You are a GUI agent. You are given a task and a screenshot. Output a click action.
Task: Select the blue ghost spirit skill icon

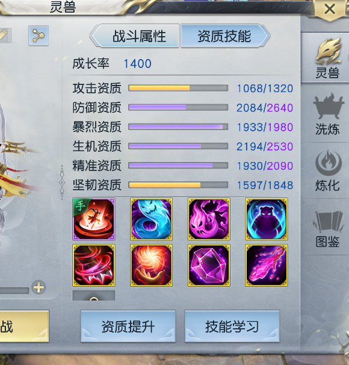(152, 219)
